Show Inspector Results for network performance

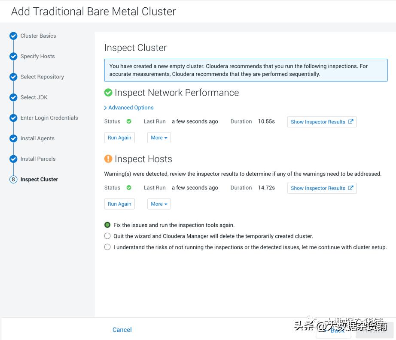[x=322, y=122]
